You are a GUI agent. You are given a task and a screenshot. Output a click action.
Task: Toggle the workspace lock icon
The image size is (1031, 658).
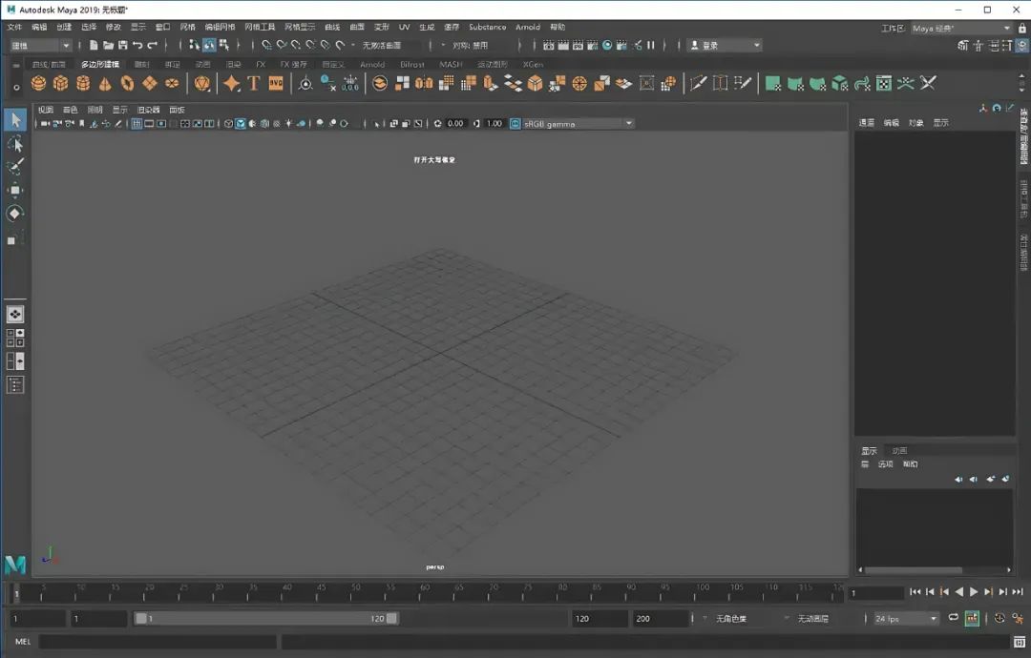(1021, 29)
